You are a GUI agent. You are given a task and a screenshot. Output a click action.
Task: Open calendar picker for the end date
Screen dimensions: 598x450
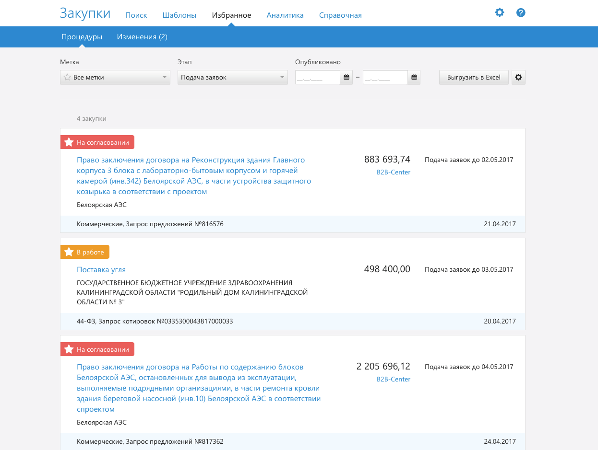coord(414,77)
